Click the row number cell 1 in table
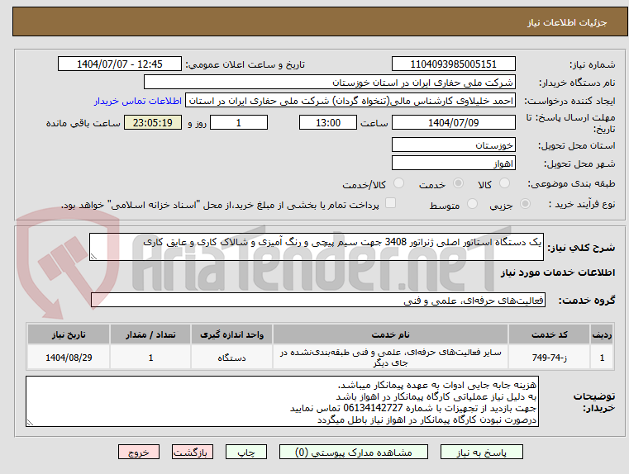The width and height of the screenshot is (629, 474). click(x=602, y=358)
